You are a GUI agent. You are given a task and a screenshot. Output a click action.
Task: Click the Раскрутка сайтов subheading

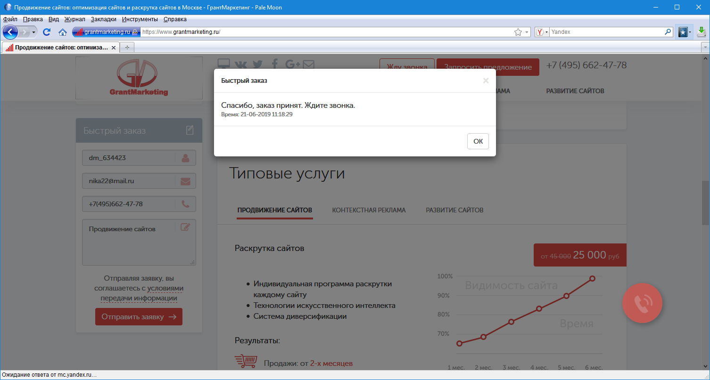tap(270, 248)
